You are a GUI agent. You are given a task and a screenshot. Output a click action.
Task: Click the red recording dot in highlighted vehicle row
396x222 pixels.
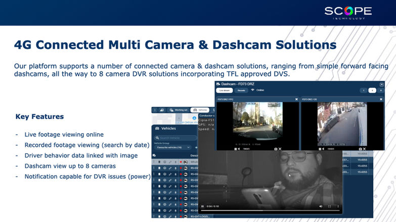pos(181,162)
